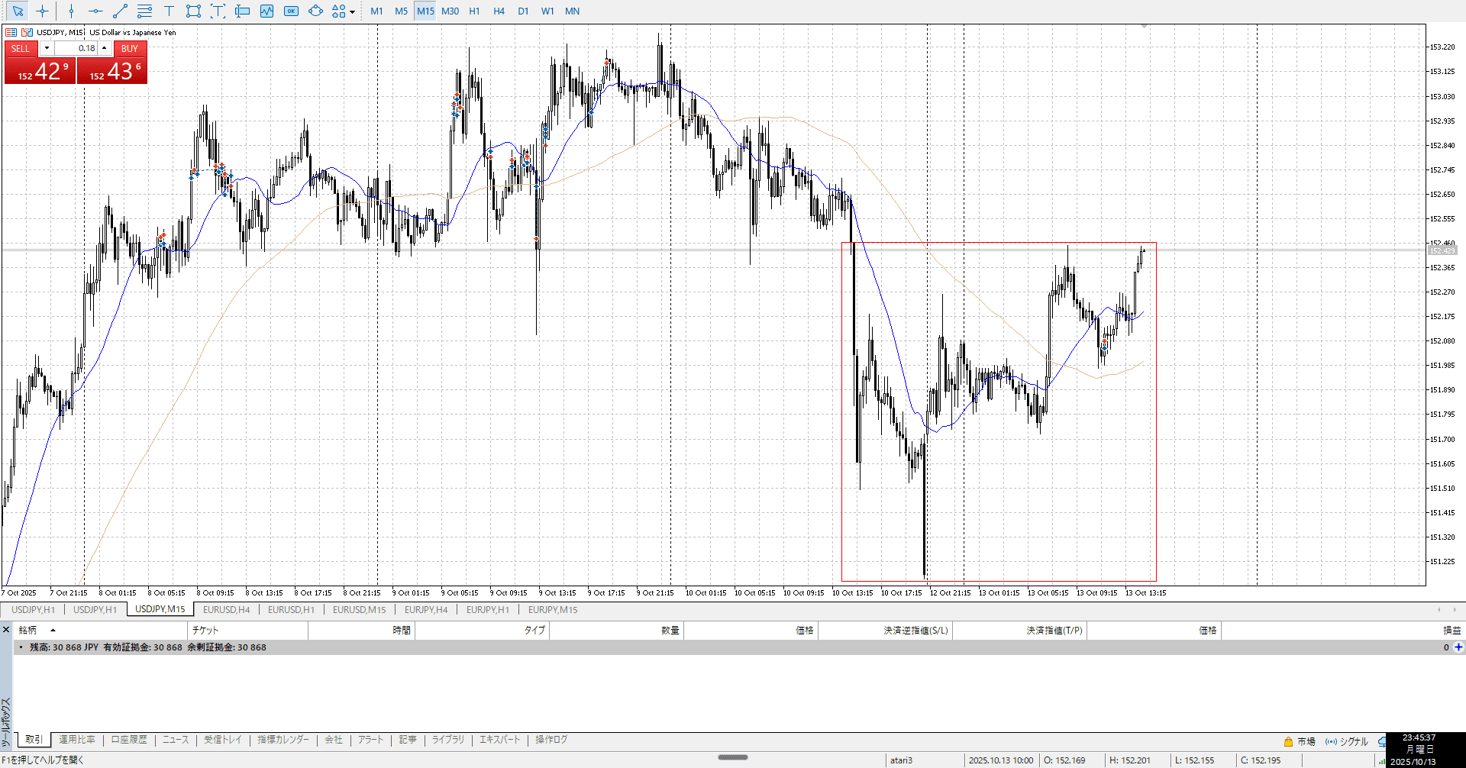Screen dimensions: 1466x768
Task: Choose the horizontal line drawing tool
Action: [95, 11]
